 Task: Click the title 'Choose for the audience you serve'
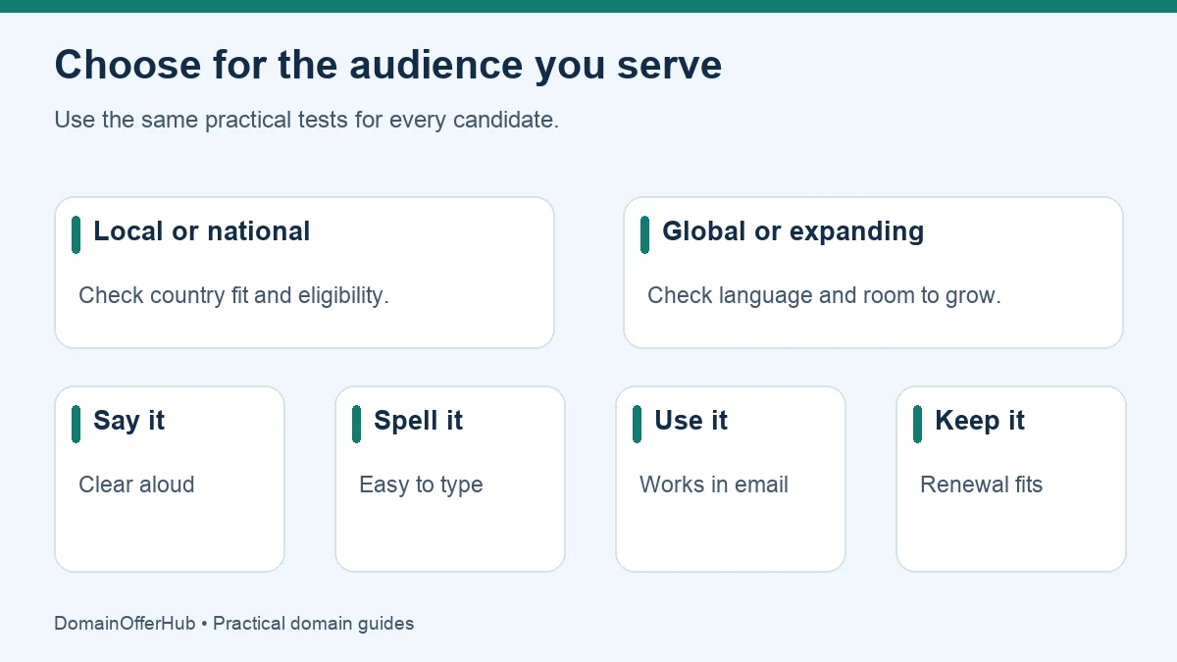[x=388, y=66]
